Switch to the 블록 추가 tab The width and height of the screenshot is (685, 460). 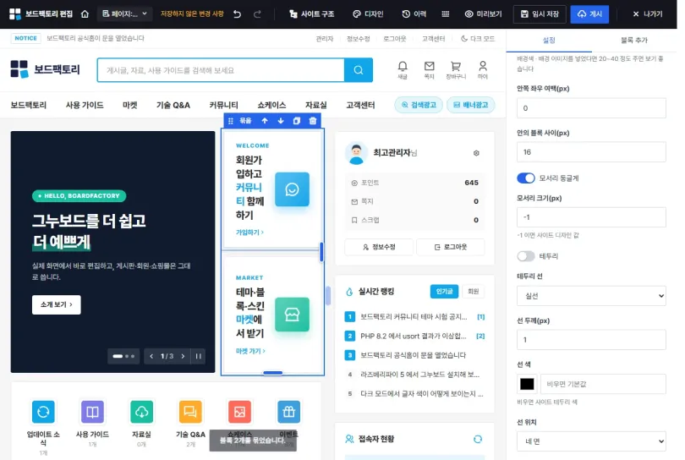(634, 41)
